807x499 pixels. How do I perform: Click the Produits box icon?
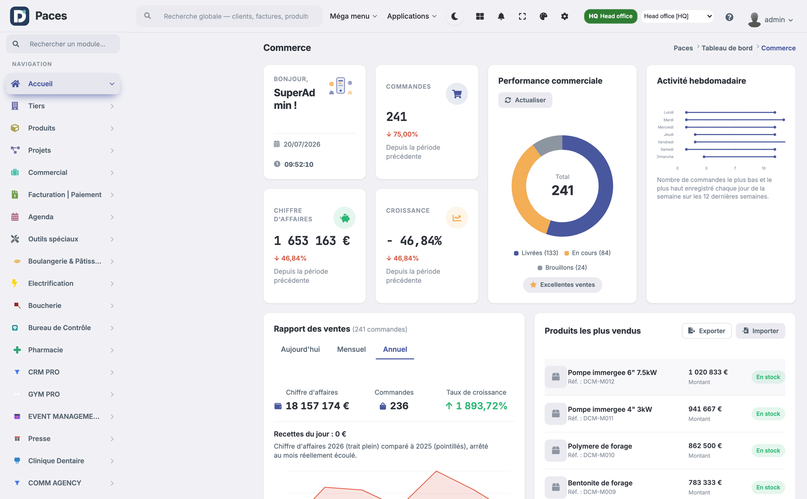pos(15,128)
